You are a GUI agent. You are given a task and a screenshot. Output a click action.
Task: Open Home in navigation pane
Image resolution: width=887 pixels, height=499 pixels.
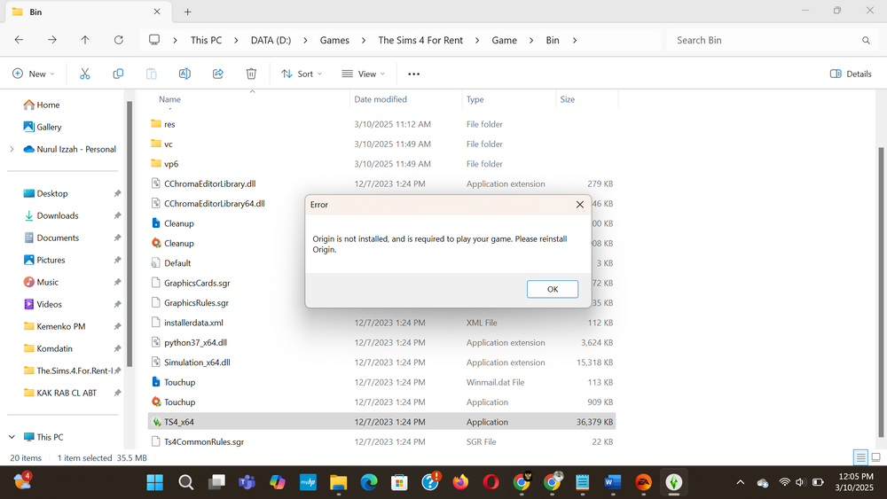[x=42, y=105]
